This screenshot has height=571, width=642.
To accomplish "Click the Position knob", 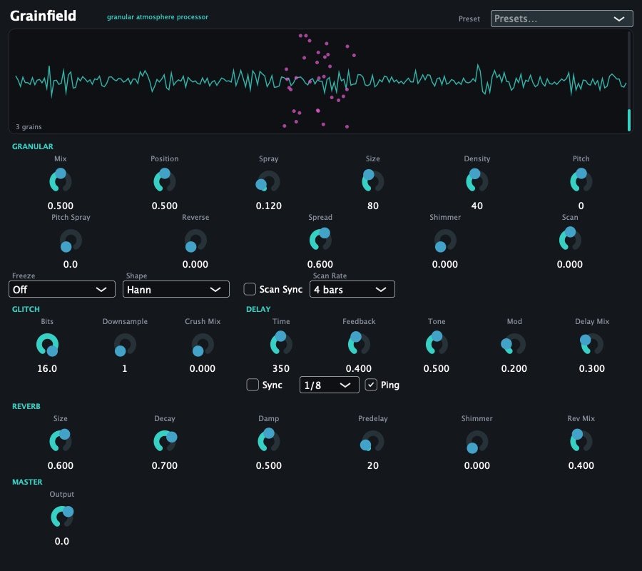I will pyautogui.click(x=165, y=181).
